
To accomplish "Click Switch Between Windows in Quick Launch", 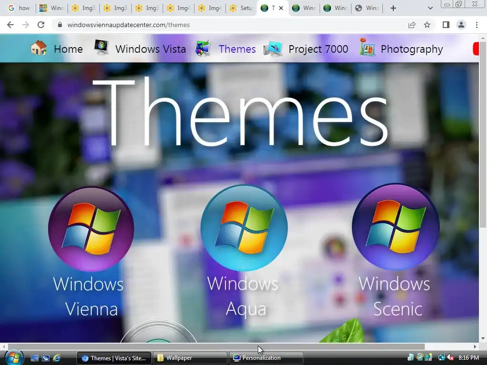I will pos(46,358).
